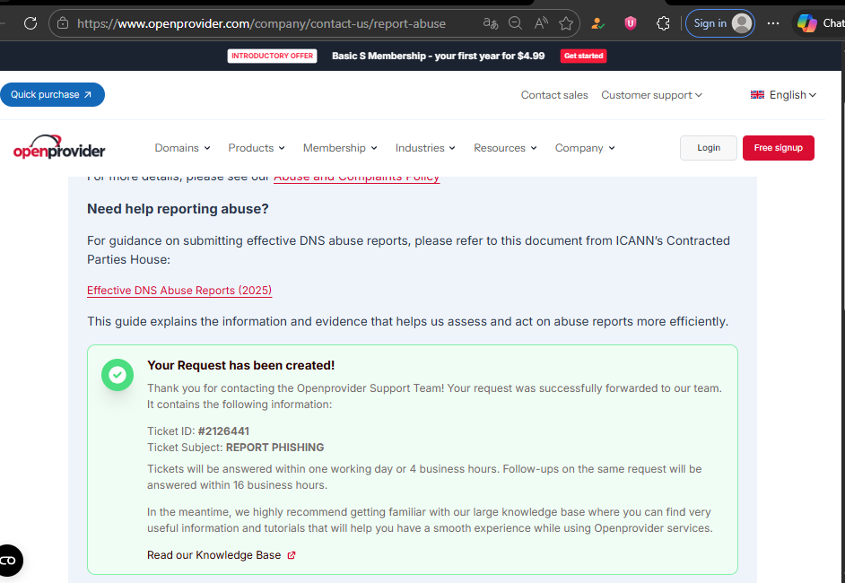This screenshot has height=583, width=845.
Task: Expand the Domains menu
Action: click(182, 148)
